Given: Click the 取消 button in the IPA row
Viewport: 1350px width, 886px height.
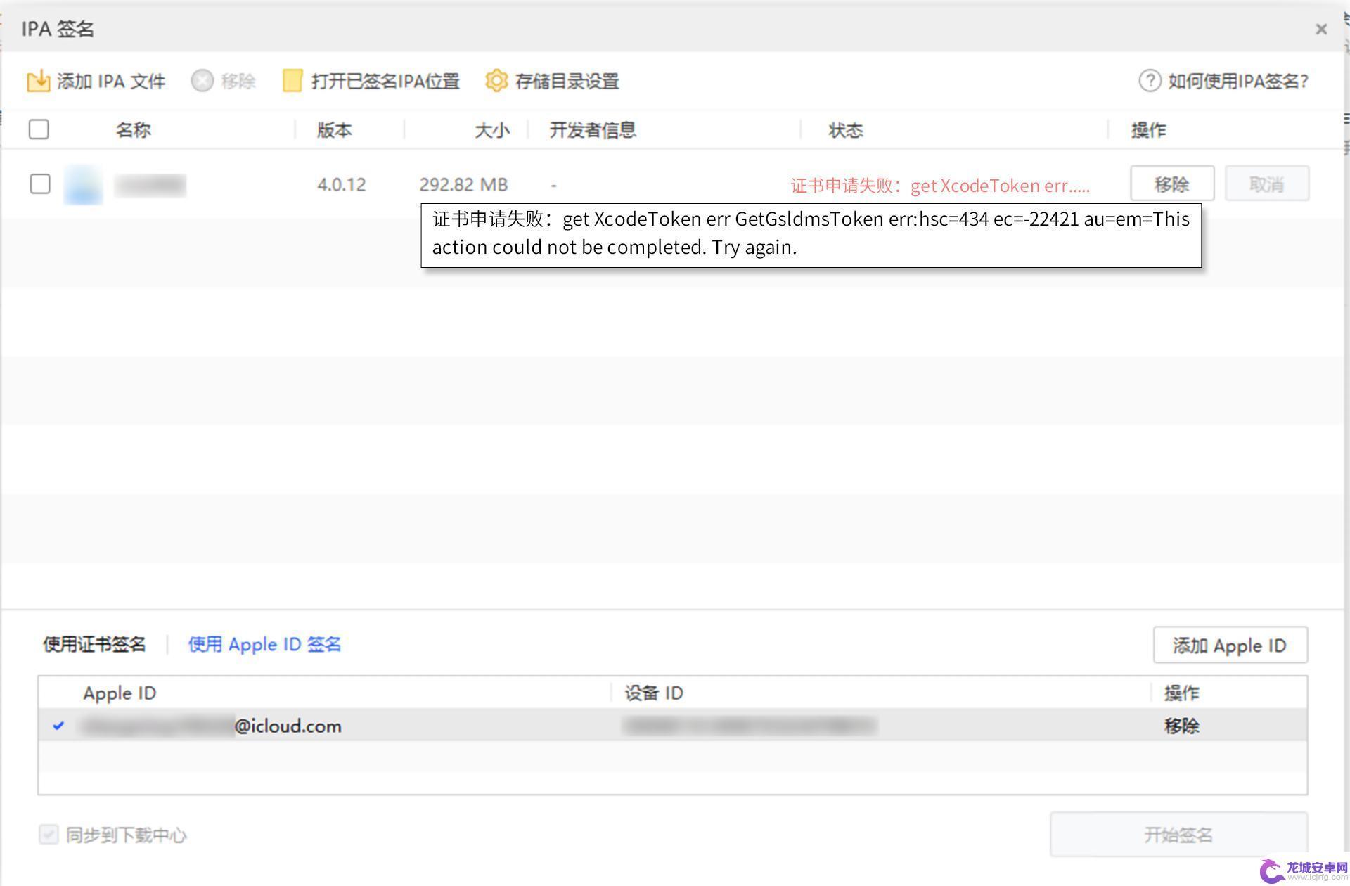Looking at the screenshot, I should (x=1267, y=184).
